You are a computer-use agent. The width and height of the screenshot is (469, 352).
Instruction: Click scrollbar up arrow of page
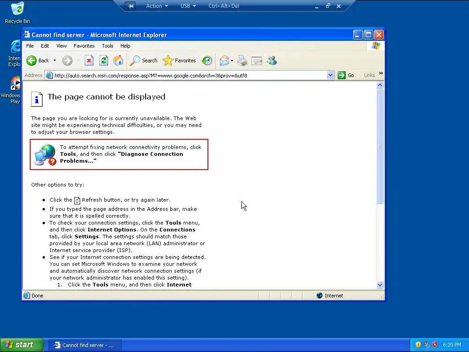[x=380, y=85]
